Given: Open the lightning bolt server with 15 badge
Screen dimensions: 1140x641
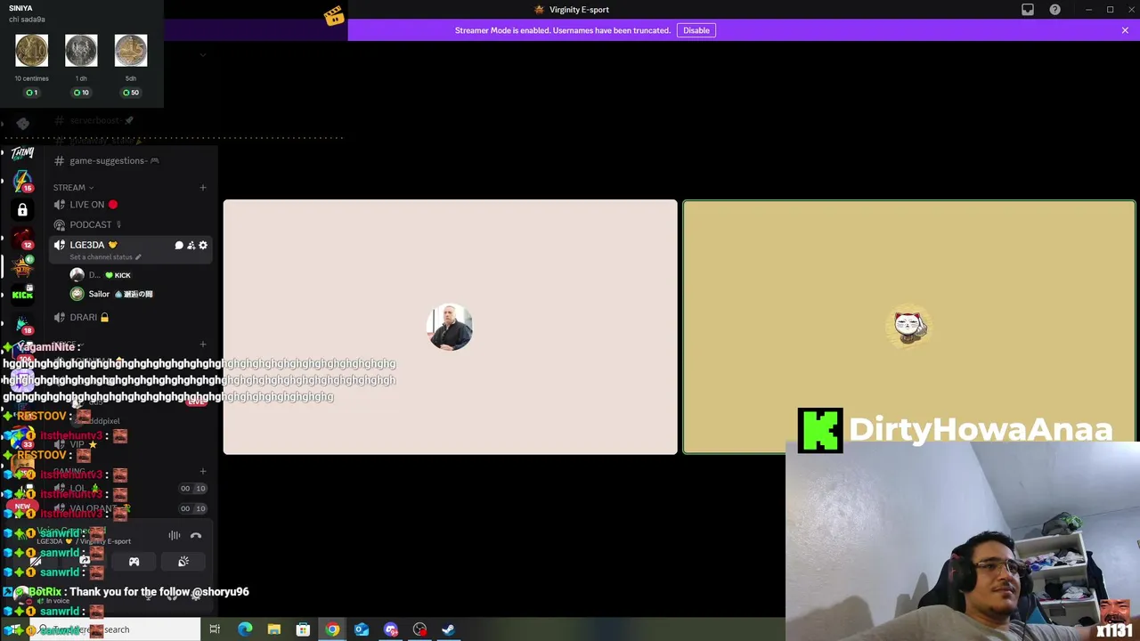Looking at the screenshot, I should coord(22,181).
